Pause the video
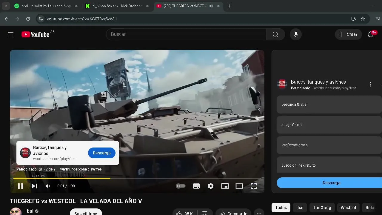This screenshot has width=382, height=215. coord(20,186)
